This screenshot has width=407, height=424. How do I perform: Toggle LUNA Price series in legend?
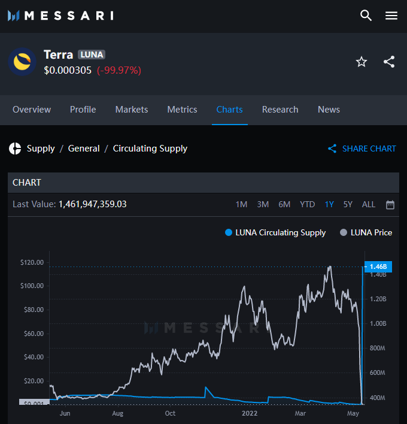[366, 232]
